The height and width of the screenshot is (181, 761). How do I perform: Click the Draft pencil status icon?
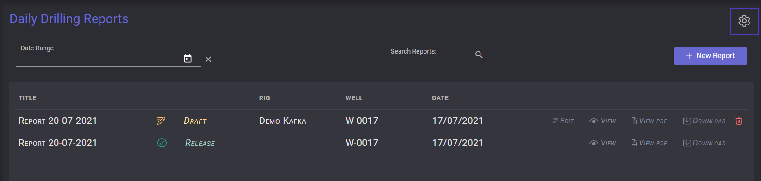point(161,121)
